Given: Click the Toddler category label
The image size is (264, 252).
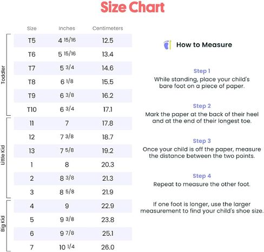Looking at the screenshot, I should 3,75.
